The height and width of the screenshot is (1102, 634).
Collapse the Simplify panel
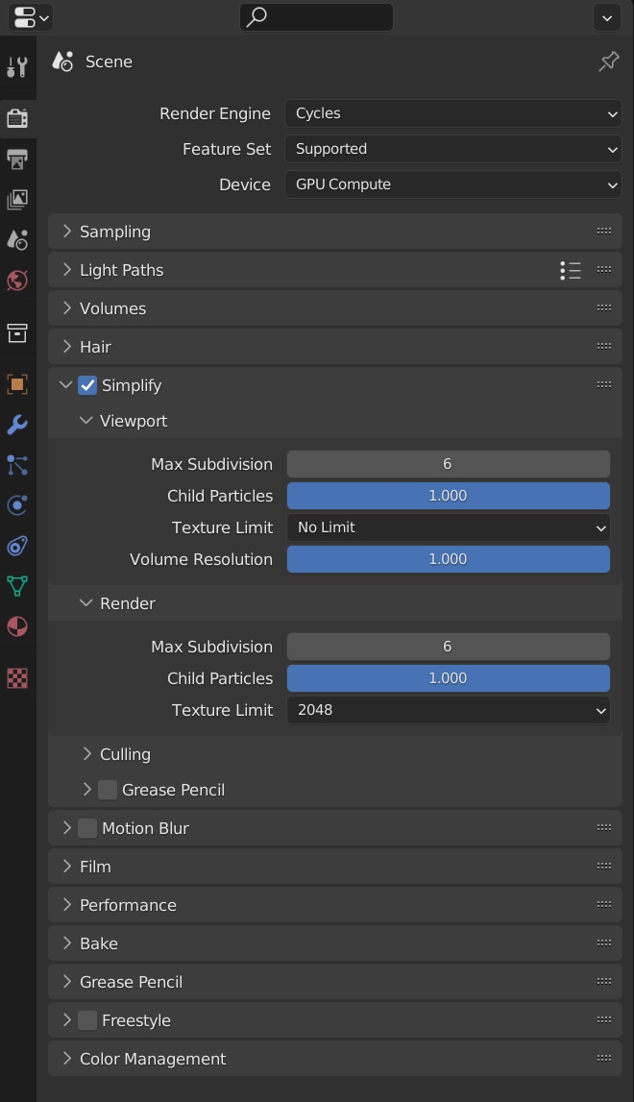[x=66, y=384]
